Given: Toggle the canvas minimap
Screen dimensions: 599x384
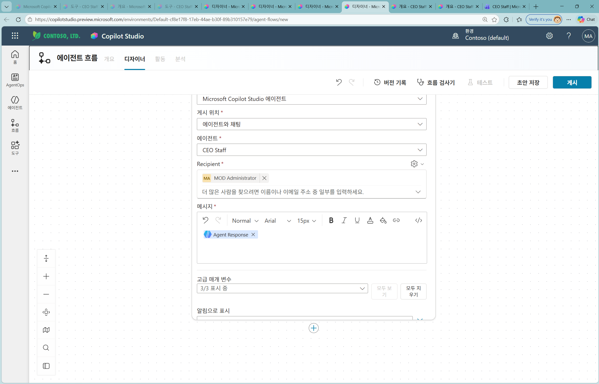Looking at the screenshot, I should point(46,330).
